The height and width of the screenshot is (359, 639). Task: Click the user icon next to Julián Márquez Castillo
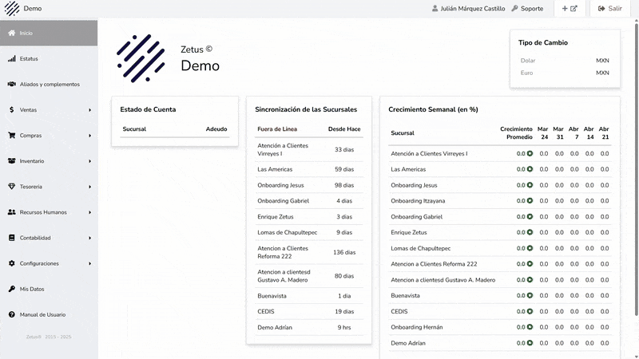[x=435, y=8]
